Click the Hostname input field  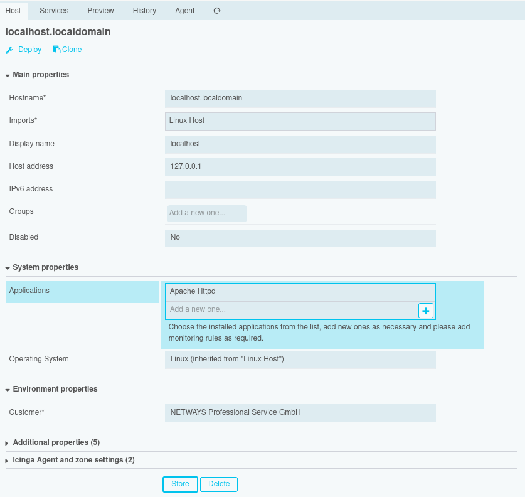300,99
